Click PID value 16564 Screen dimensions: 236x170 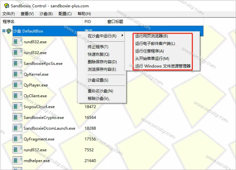click(90, 117)
